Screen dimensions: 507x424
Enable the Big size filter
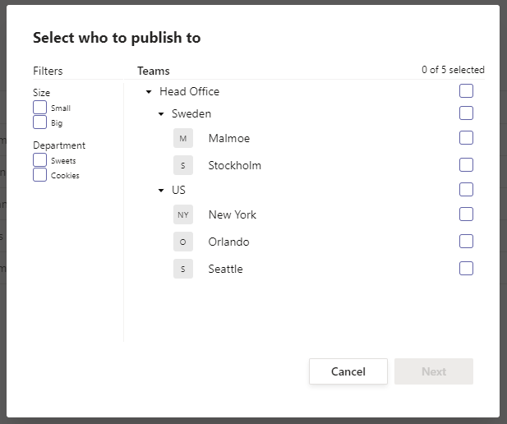pos(39,122)
